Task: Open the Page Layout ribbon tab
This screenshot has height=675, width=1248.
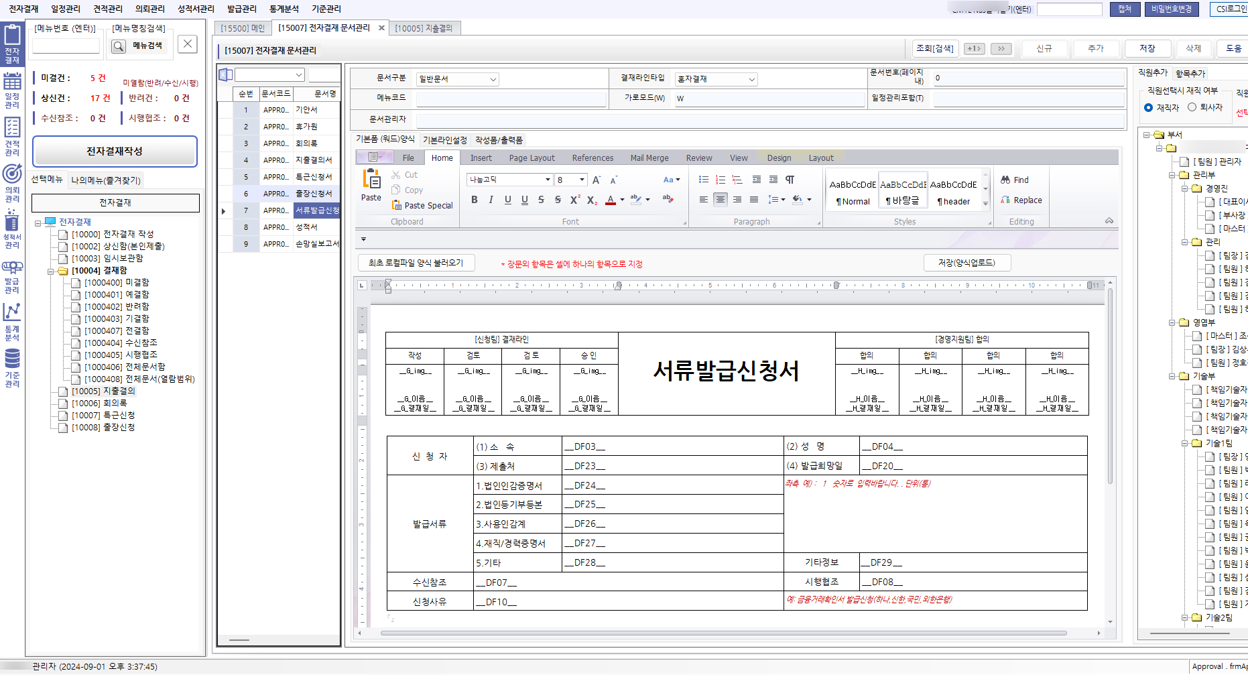Action: pos(532,158)
